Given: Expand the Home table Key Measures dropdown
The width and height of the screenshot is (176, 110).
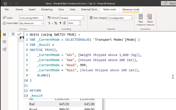Looking at the screenshot, I should [31, 23].
